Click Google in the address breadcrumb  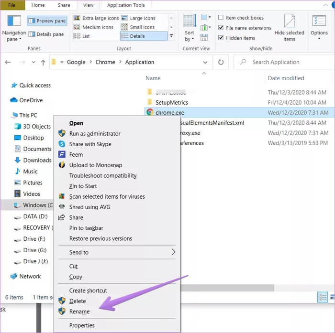tap(76, 62)
